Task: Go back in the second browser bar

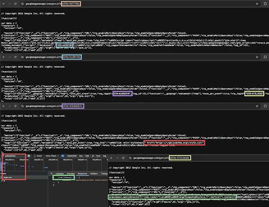Action: pyautogui.click(x=4, y=57)
